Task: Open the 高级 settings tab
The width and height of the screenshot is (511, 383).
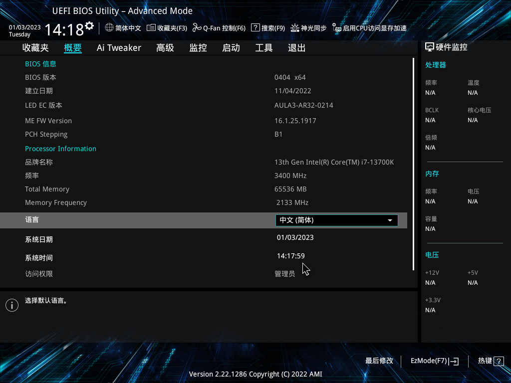Action: click(165, 48)
